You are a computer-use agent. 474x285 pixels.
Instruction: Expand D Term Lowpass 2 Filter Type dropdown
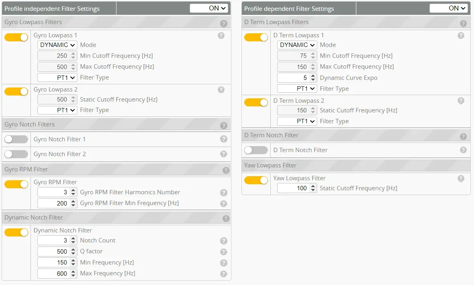[297, 121]
